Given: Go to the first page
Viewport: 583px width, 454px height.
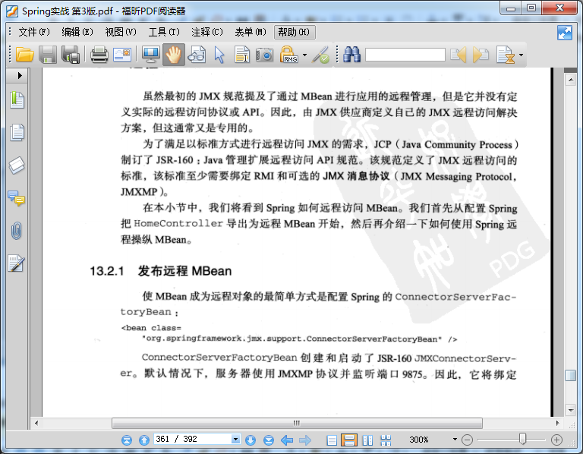Looking at the screenshot, I should click(x=127, y=440).
